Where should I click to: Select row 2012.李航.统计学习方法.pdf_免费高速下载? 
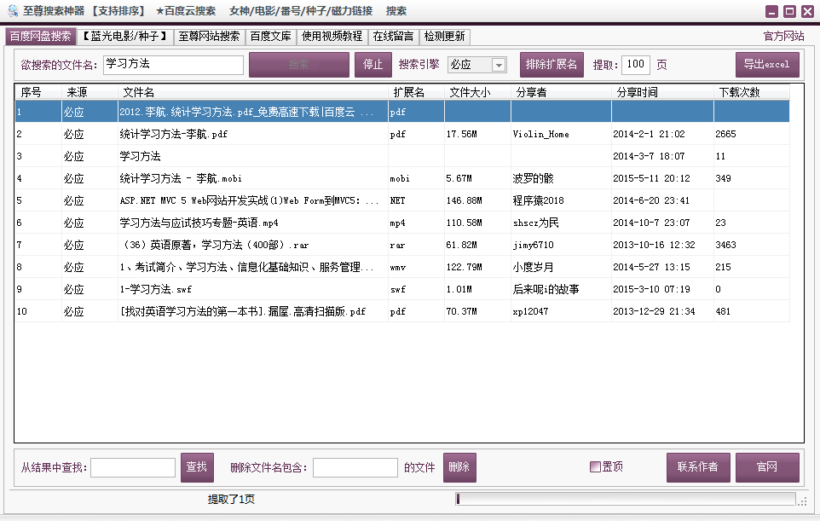point(402,112)
